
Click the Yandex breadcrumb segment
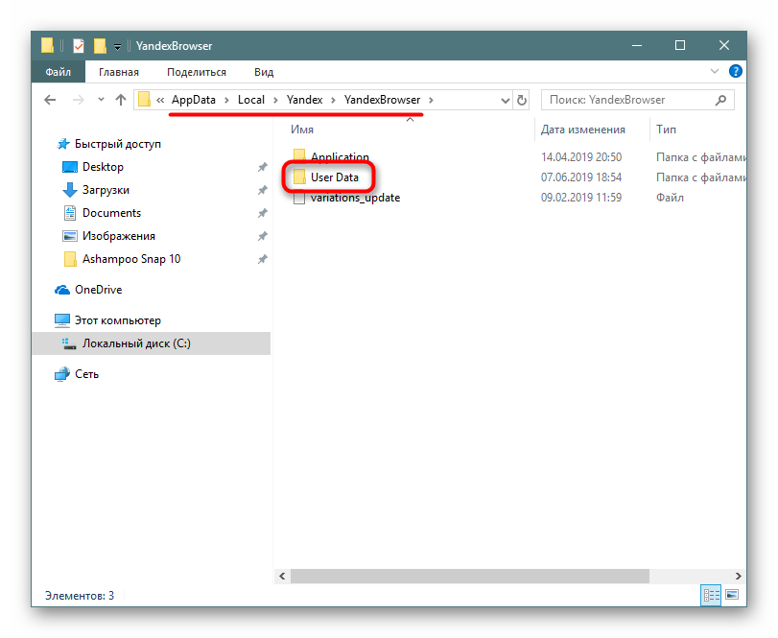tap(305, 100)
